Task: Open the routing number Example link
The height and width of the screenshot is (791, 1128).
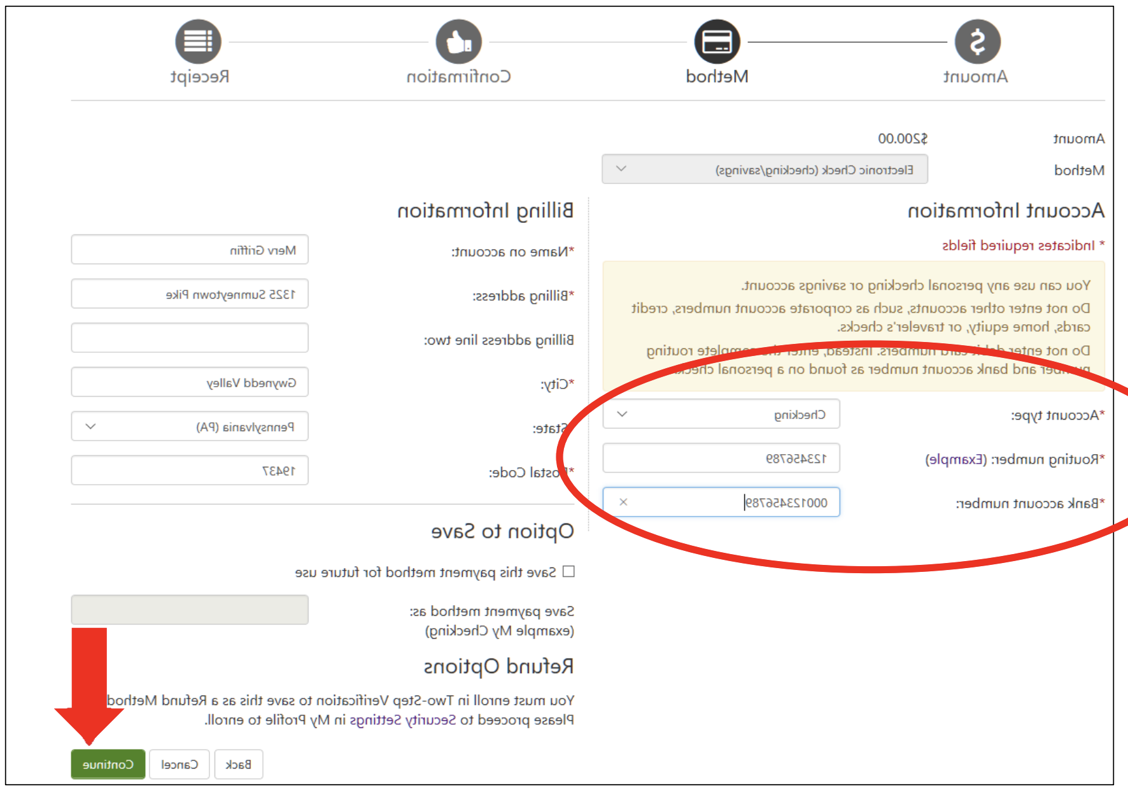Action: 955,459
